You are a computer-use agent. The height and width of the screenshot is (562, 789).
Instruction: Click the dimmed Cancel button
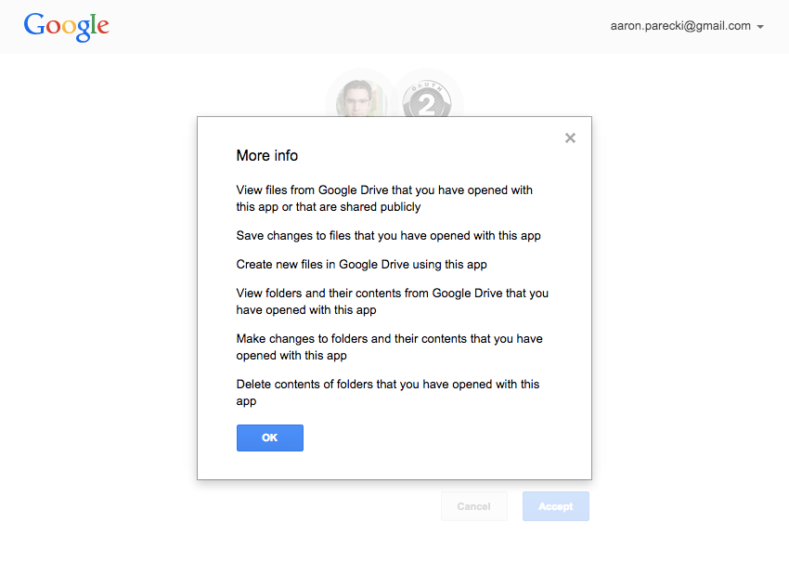(474, 506)
